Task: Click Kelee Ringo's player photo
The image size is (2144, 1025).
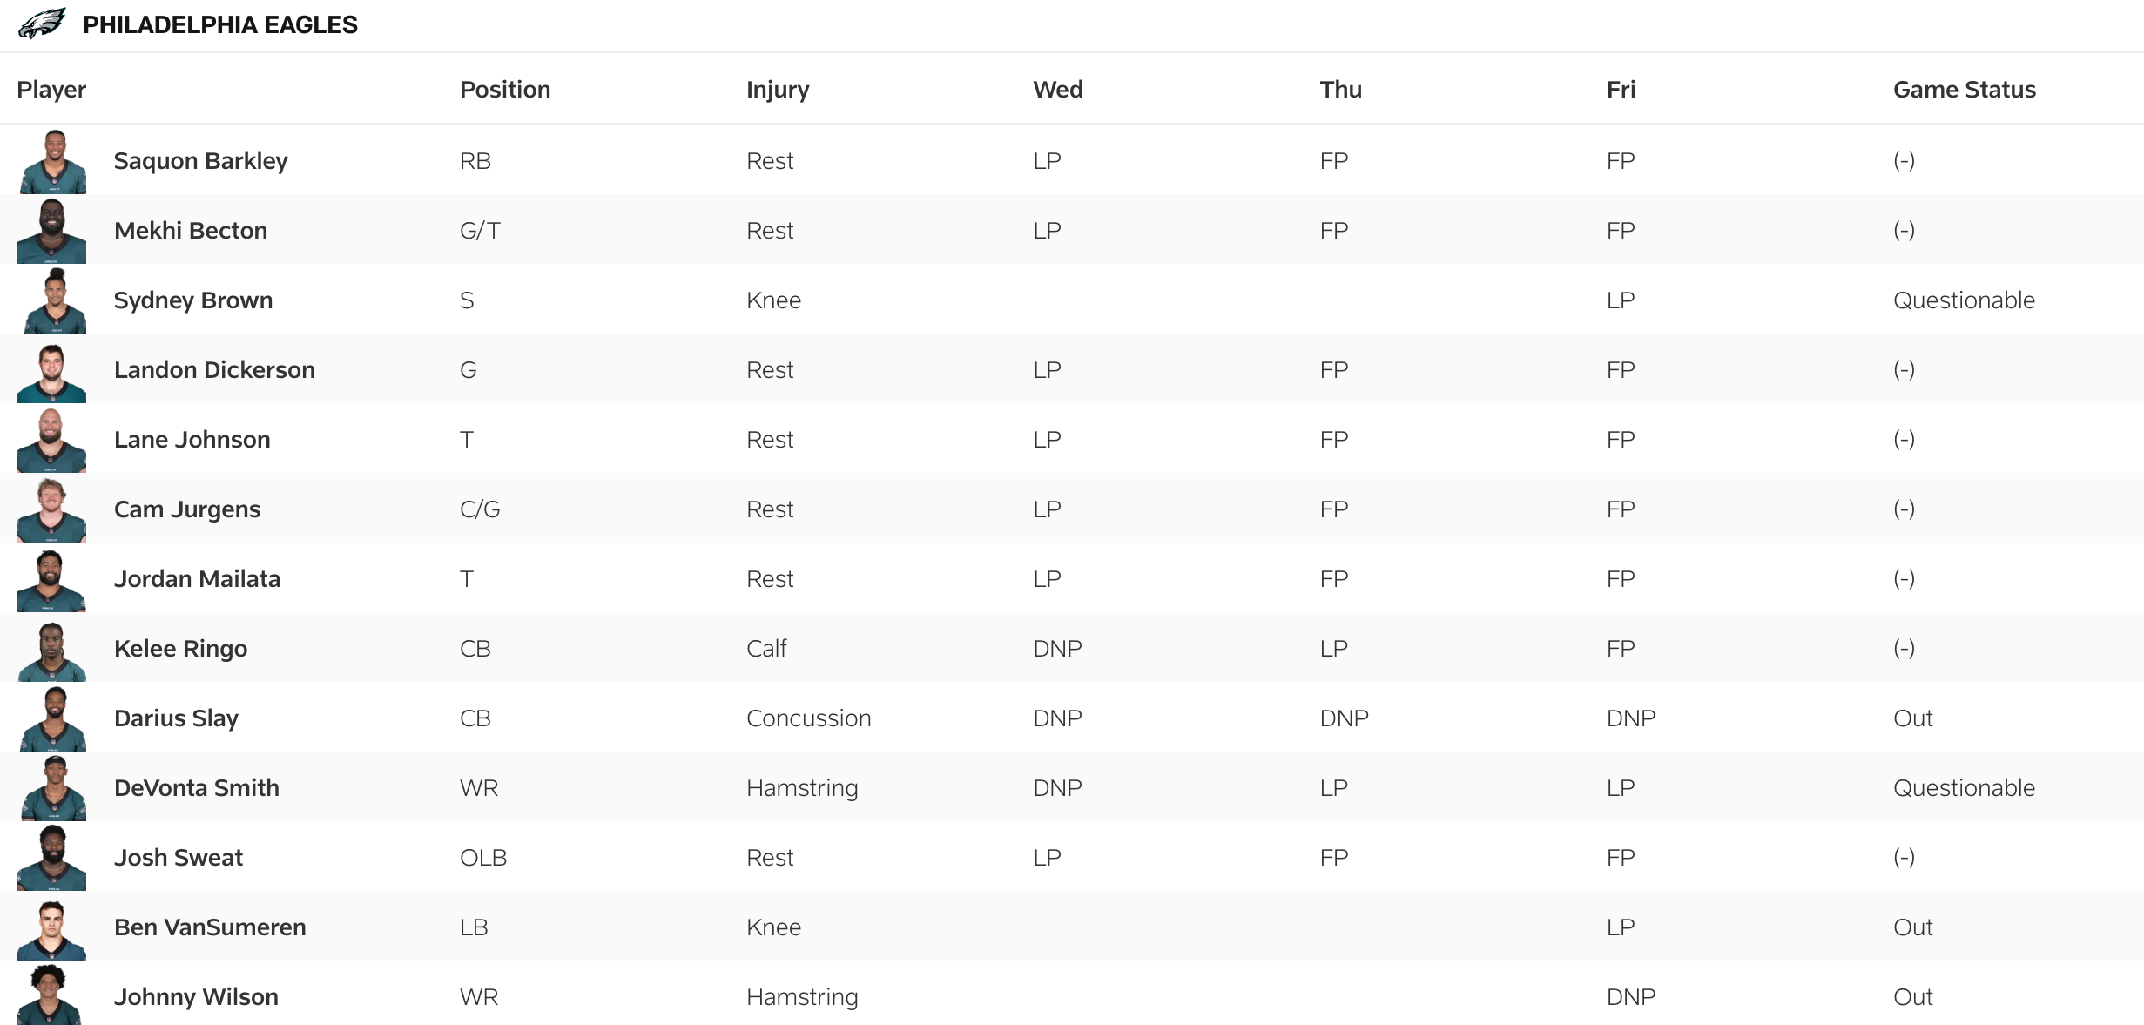Action: coord(52,649)
